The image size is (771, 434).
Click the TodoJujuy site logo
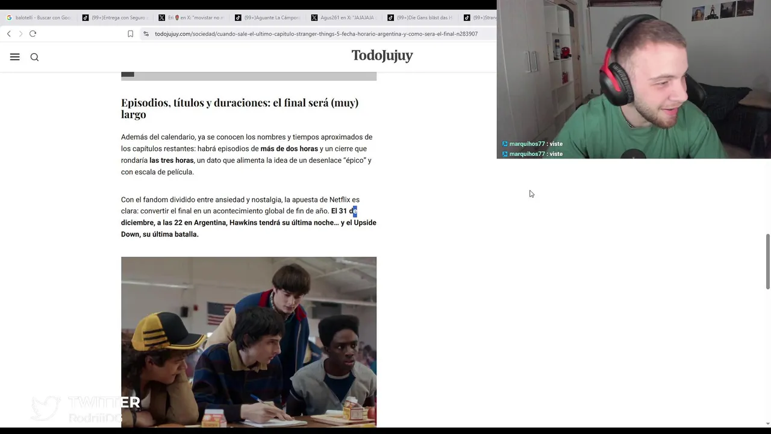pos(382,55)
